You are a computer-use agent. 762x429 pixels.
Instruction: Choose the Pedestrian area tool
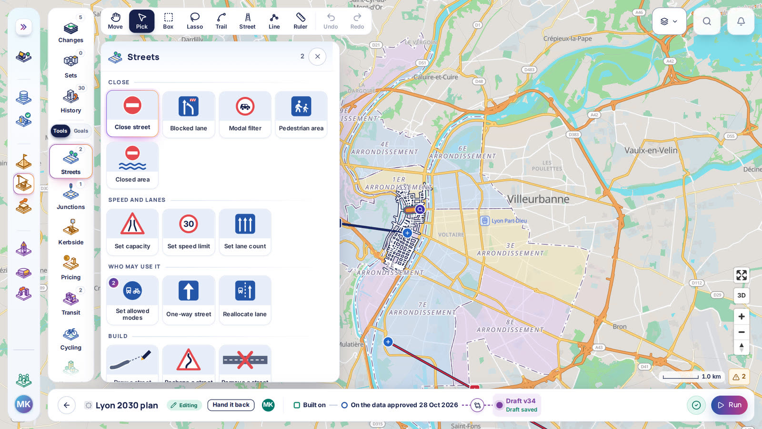coord(301,114)
